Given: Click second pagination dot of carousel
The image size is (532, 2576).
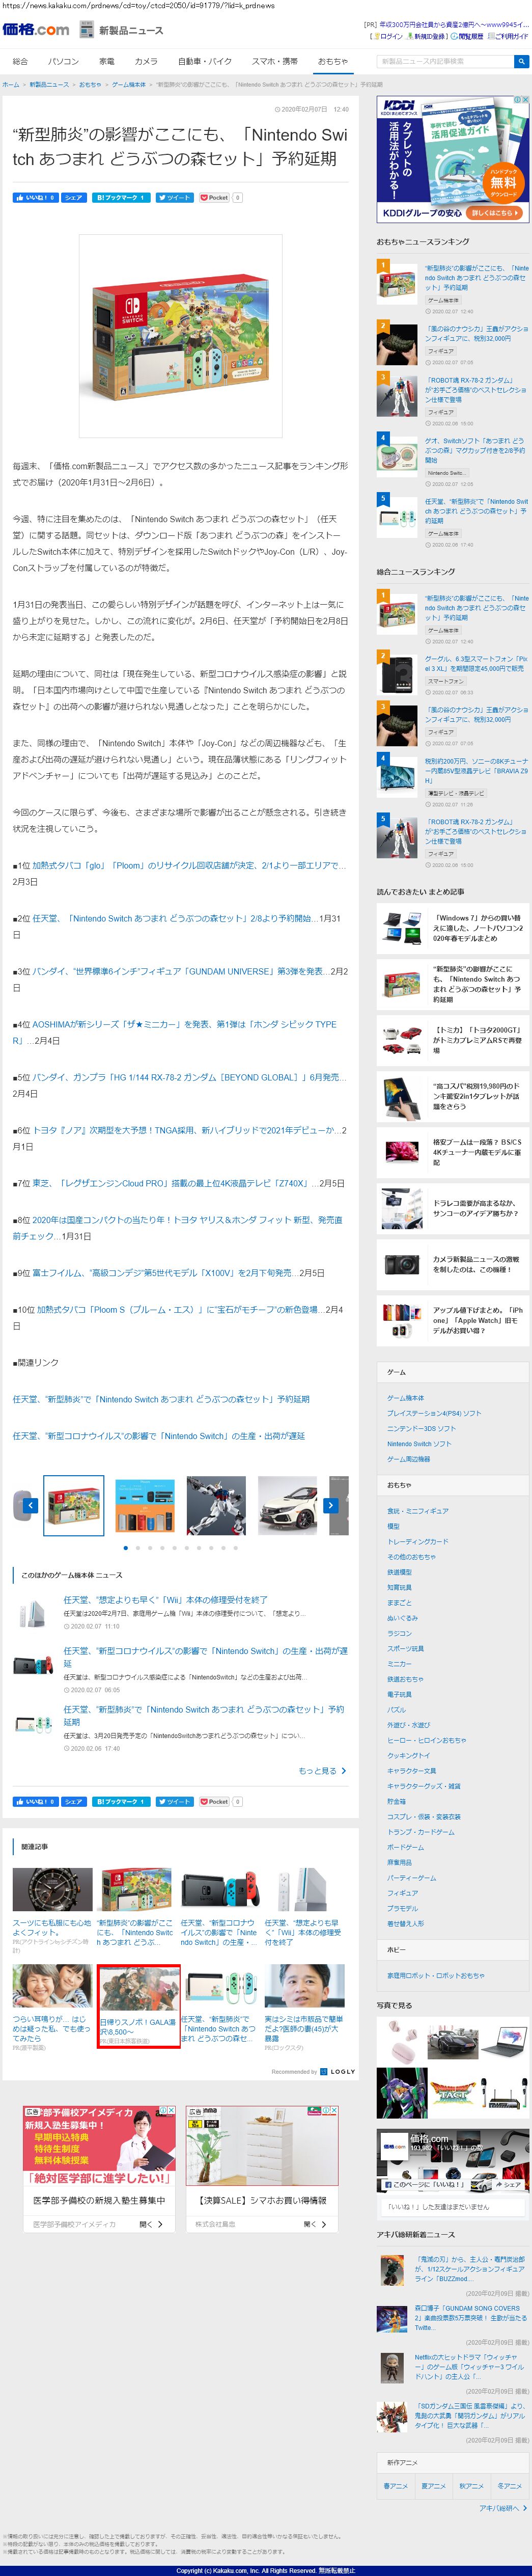Looking at the screenshot, I should (137, 1548).
